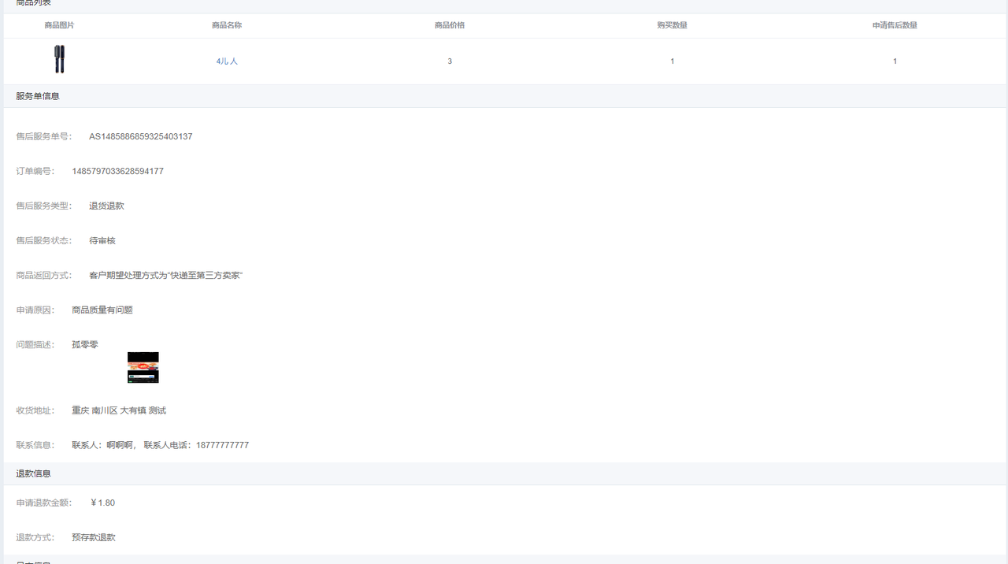
Task: Click the 收货地址 label
Action: click(x=35, y=411)
